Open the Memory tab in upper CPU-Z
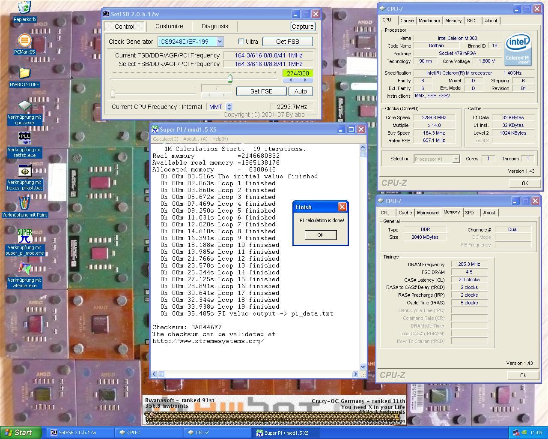Image resolution: width=548 pixels, height=439 pixels. (453, 21)
